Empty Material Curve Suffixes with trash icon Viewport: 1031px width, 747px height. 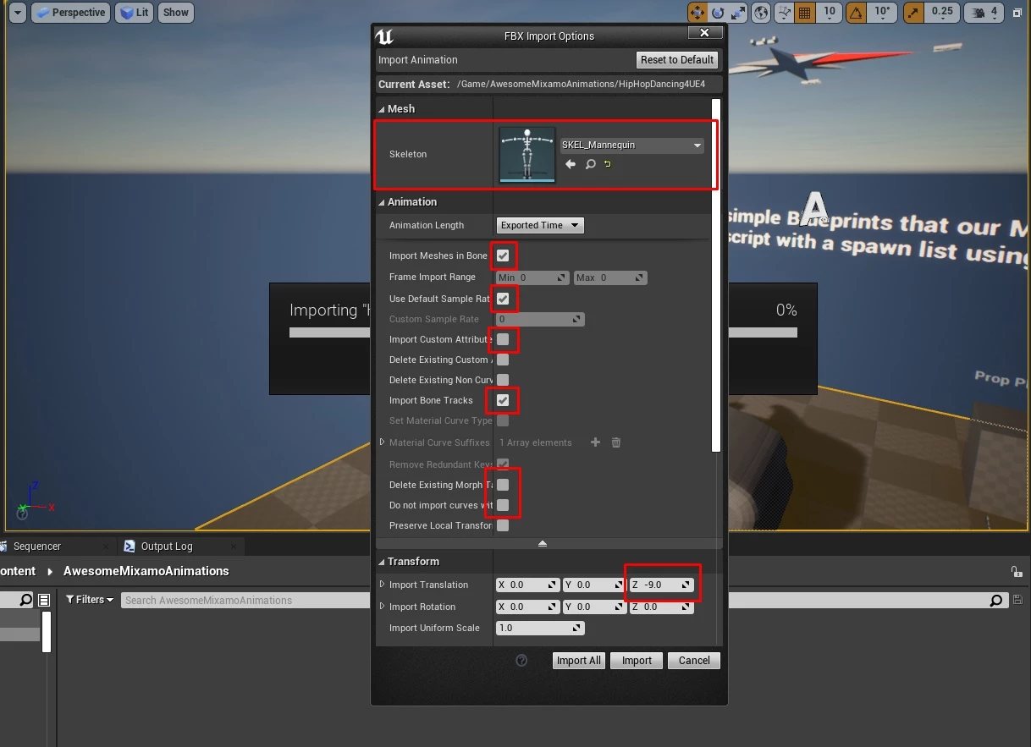[x=616, y=442]
